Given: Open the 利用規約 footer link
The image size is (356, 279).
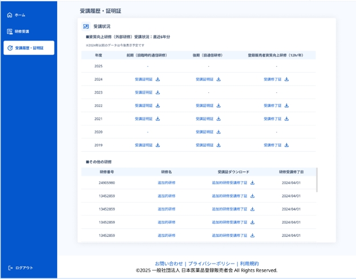Looking at the screenshot, I should [249, 264].
